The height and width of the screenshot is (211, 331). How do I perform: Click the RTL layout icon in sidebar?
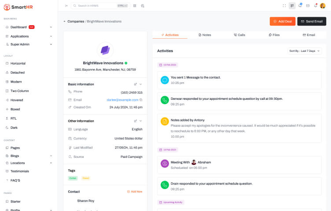pos(7,118)
